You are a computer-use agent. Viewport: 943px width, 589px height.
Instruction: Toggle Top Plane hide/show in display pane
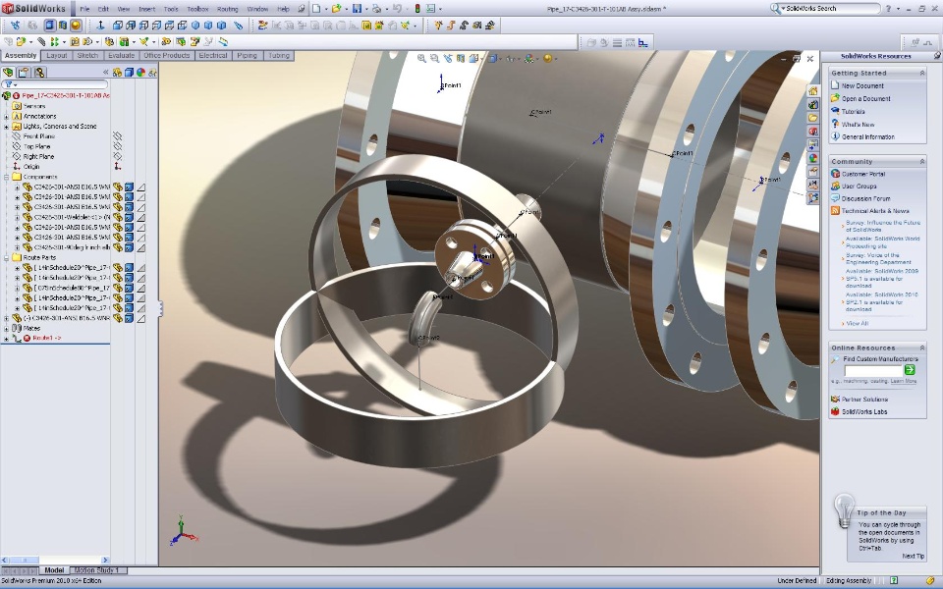coord(118,146)
